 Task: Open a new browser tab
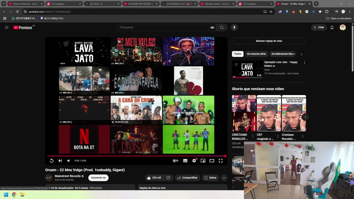tap(316, 4)
